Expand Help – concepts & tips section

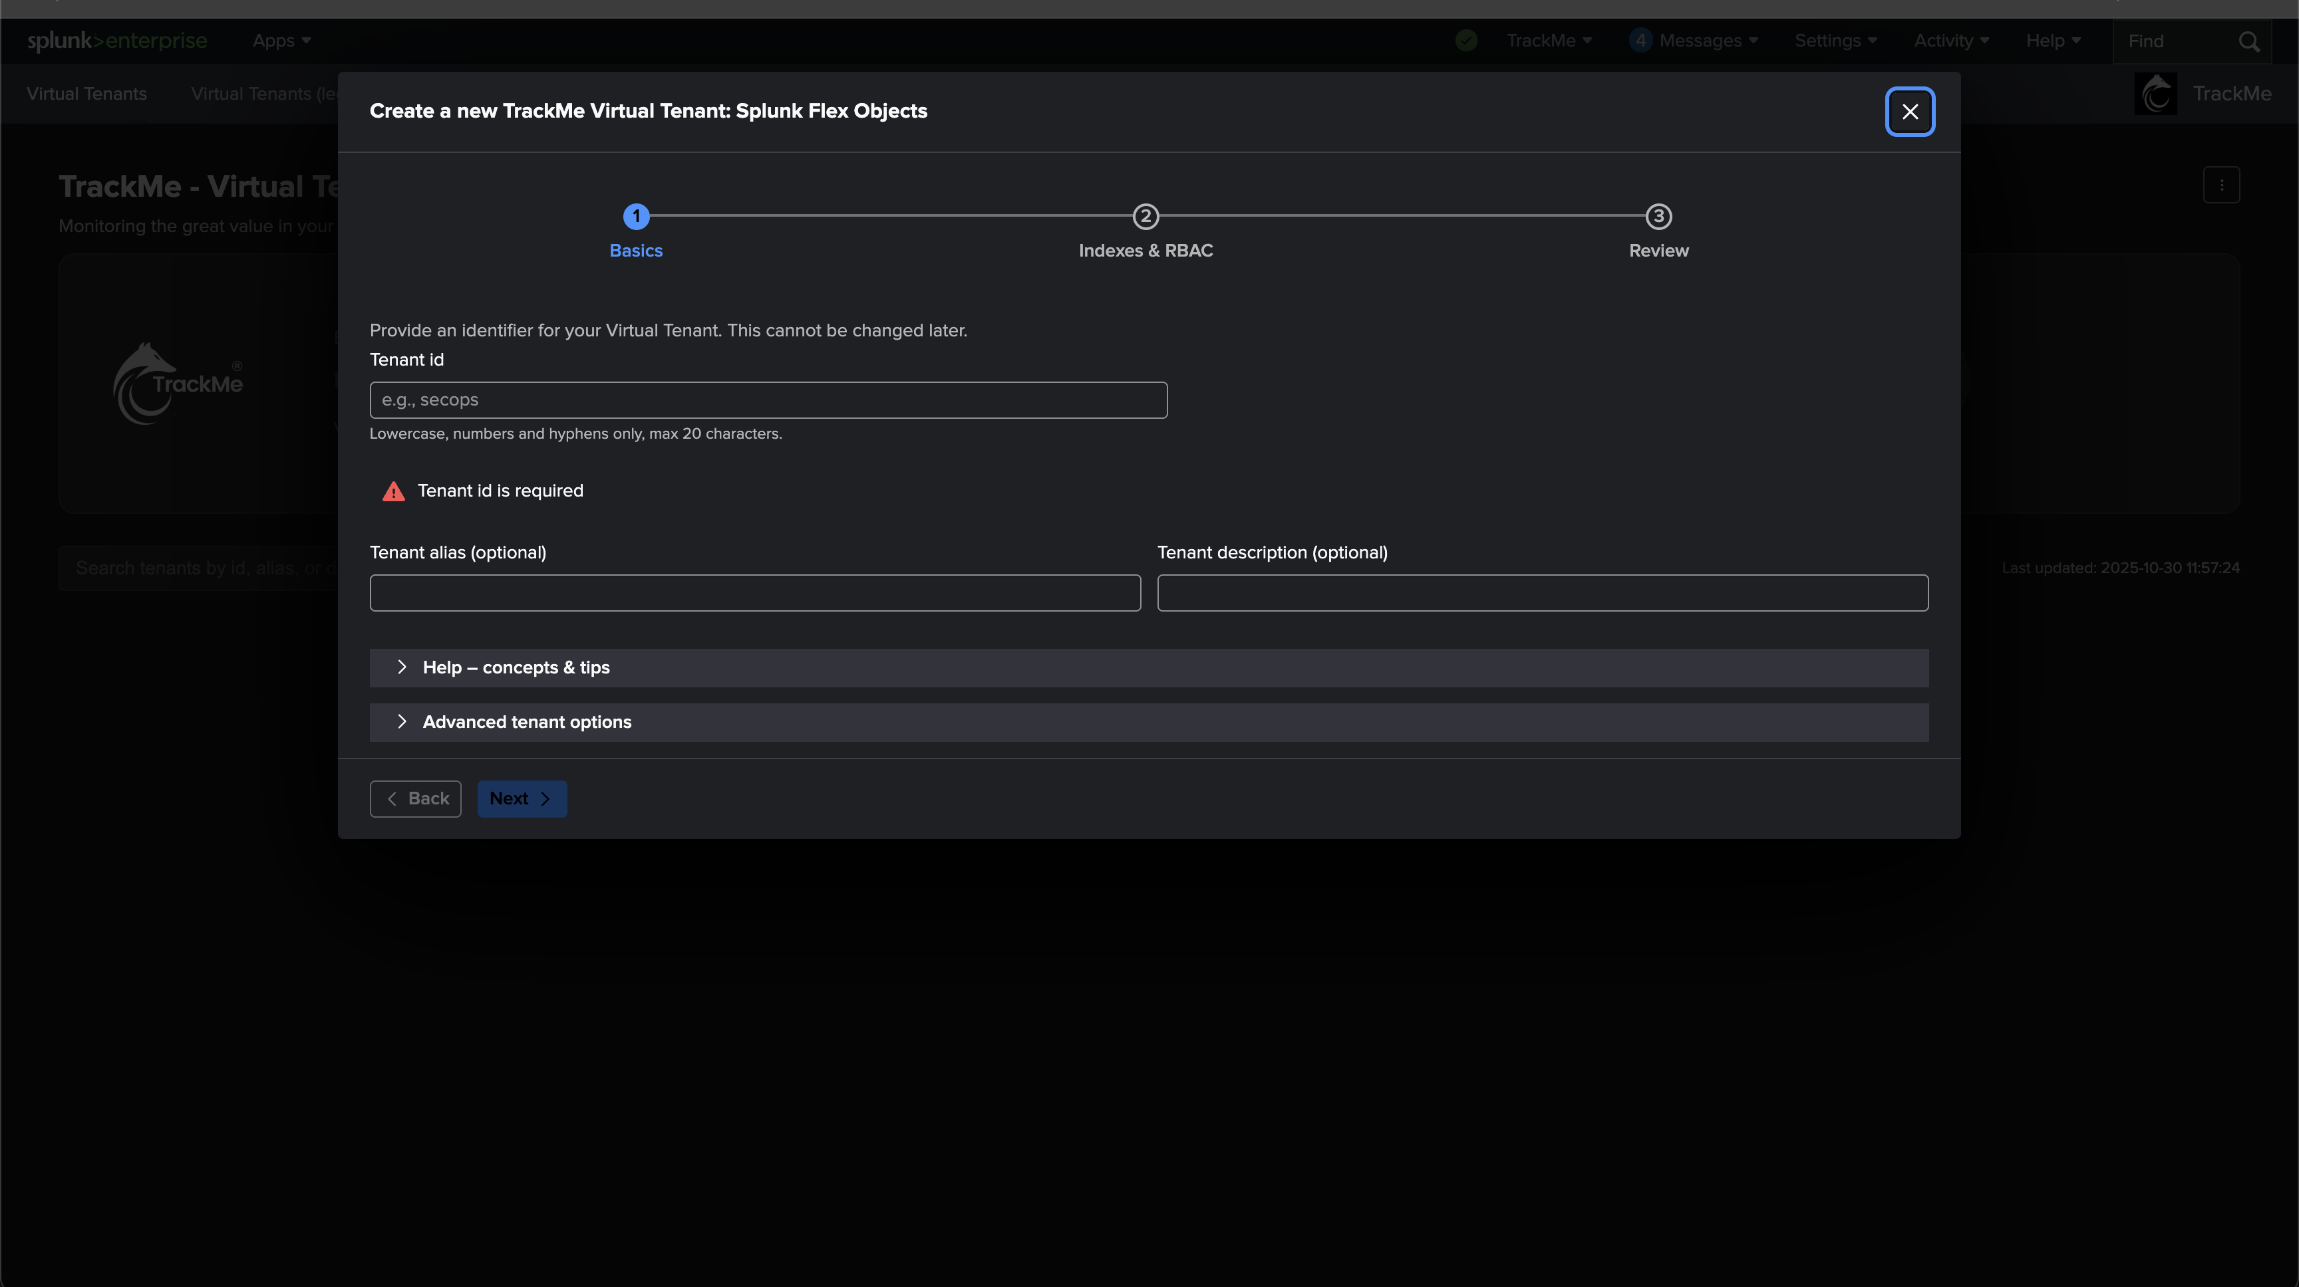516,667
